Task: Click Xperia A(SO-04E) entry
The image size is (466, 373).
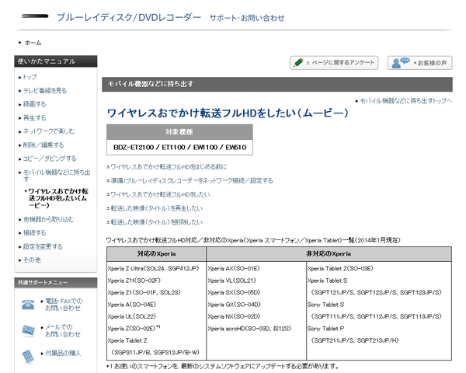Action: click(x=132, y=305)
